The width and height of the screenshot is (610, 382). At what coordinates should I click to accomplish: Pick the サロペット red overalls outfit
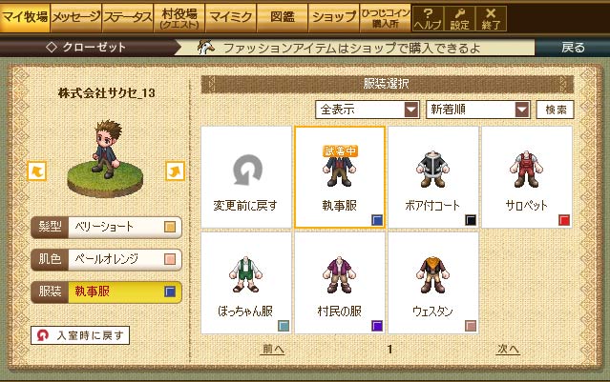pos(526,170)
